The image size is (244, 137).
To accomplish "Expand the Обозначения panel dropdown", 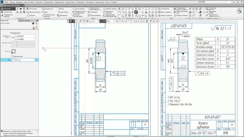I will point(135,18).
